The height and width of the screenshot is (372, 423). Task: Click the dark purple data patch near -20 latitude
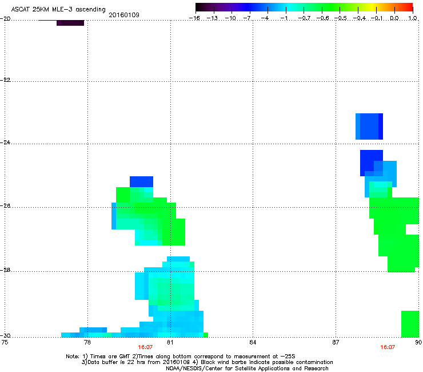(70, 23)
